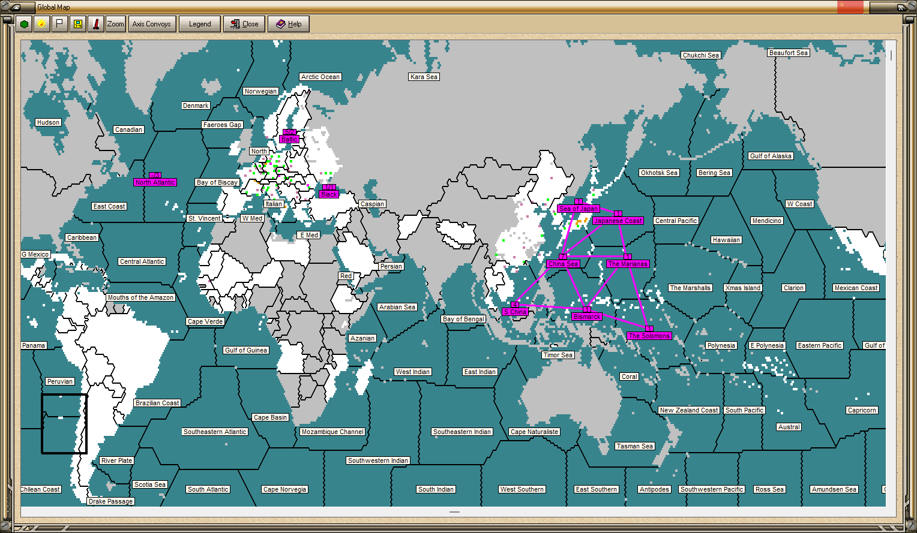Click the Chukchi Sea label
This screenshot has width=917, height=533.
pyautogui.click(x=701, y=55)
